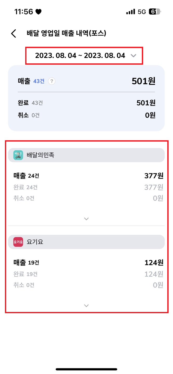The height and width of the screenshot is (374, 173).
Task: Tap the battery indicator in status bar
Action: pyautogui.click(x=155, y=12)
